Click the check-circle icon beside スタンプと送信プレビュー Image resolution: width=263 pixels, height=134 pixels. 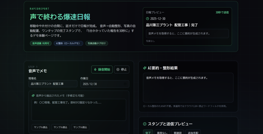[145, 124]
